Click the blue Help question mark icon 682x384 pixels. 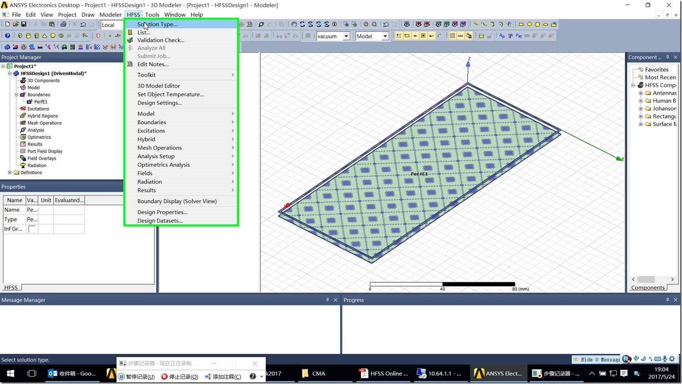tap(8, 35)
